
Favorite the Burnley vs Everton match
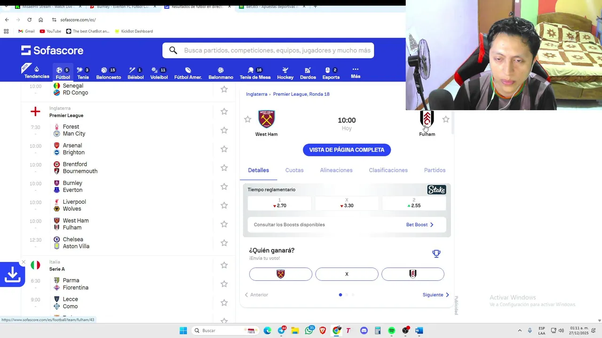(224, 186)
